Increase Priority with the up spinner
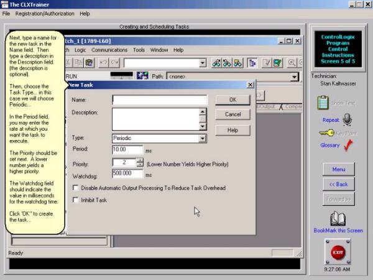 click(140, 161)
